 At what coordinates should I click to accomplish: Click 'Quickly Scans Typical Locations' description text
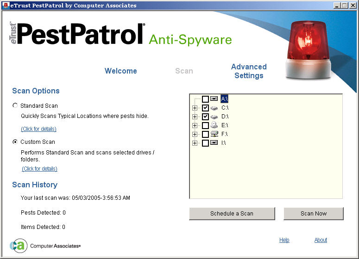pyautogui.click(x=85, y=116)
